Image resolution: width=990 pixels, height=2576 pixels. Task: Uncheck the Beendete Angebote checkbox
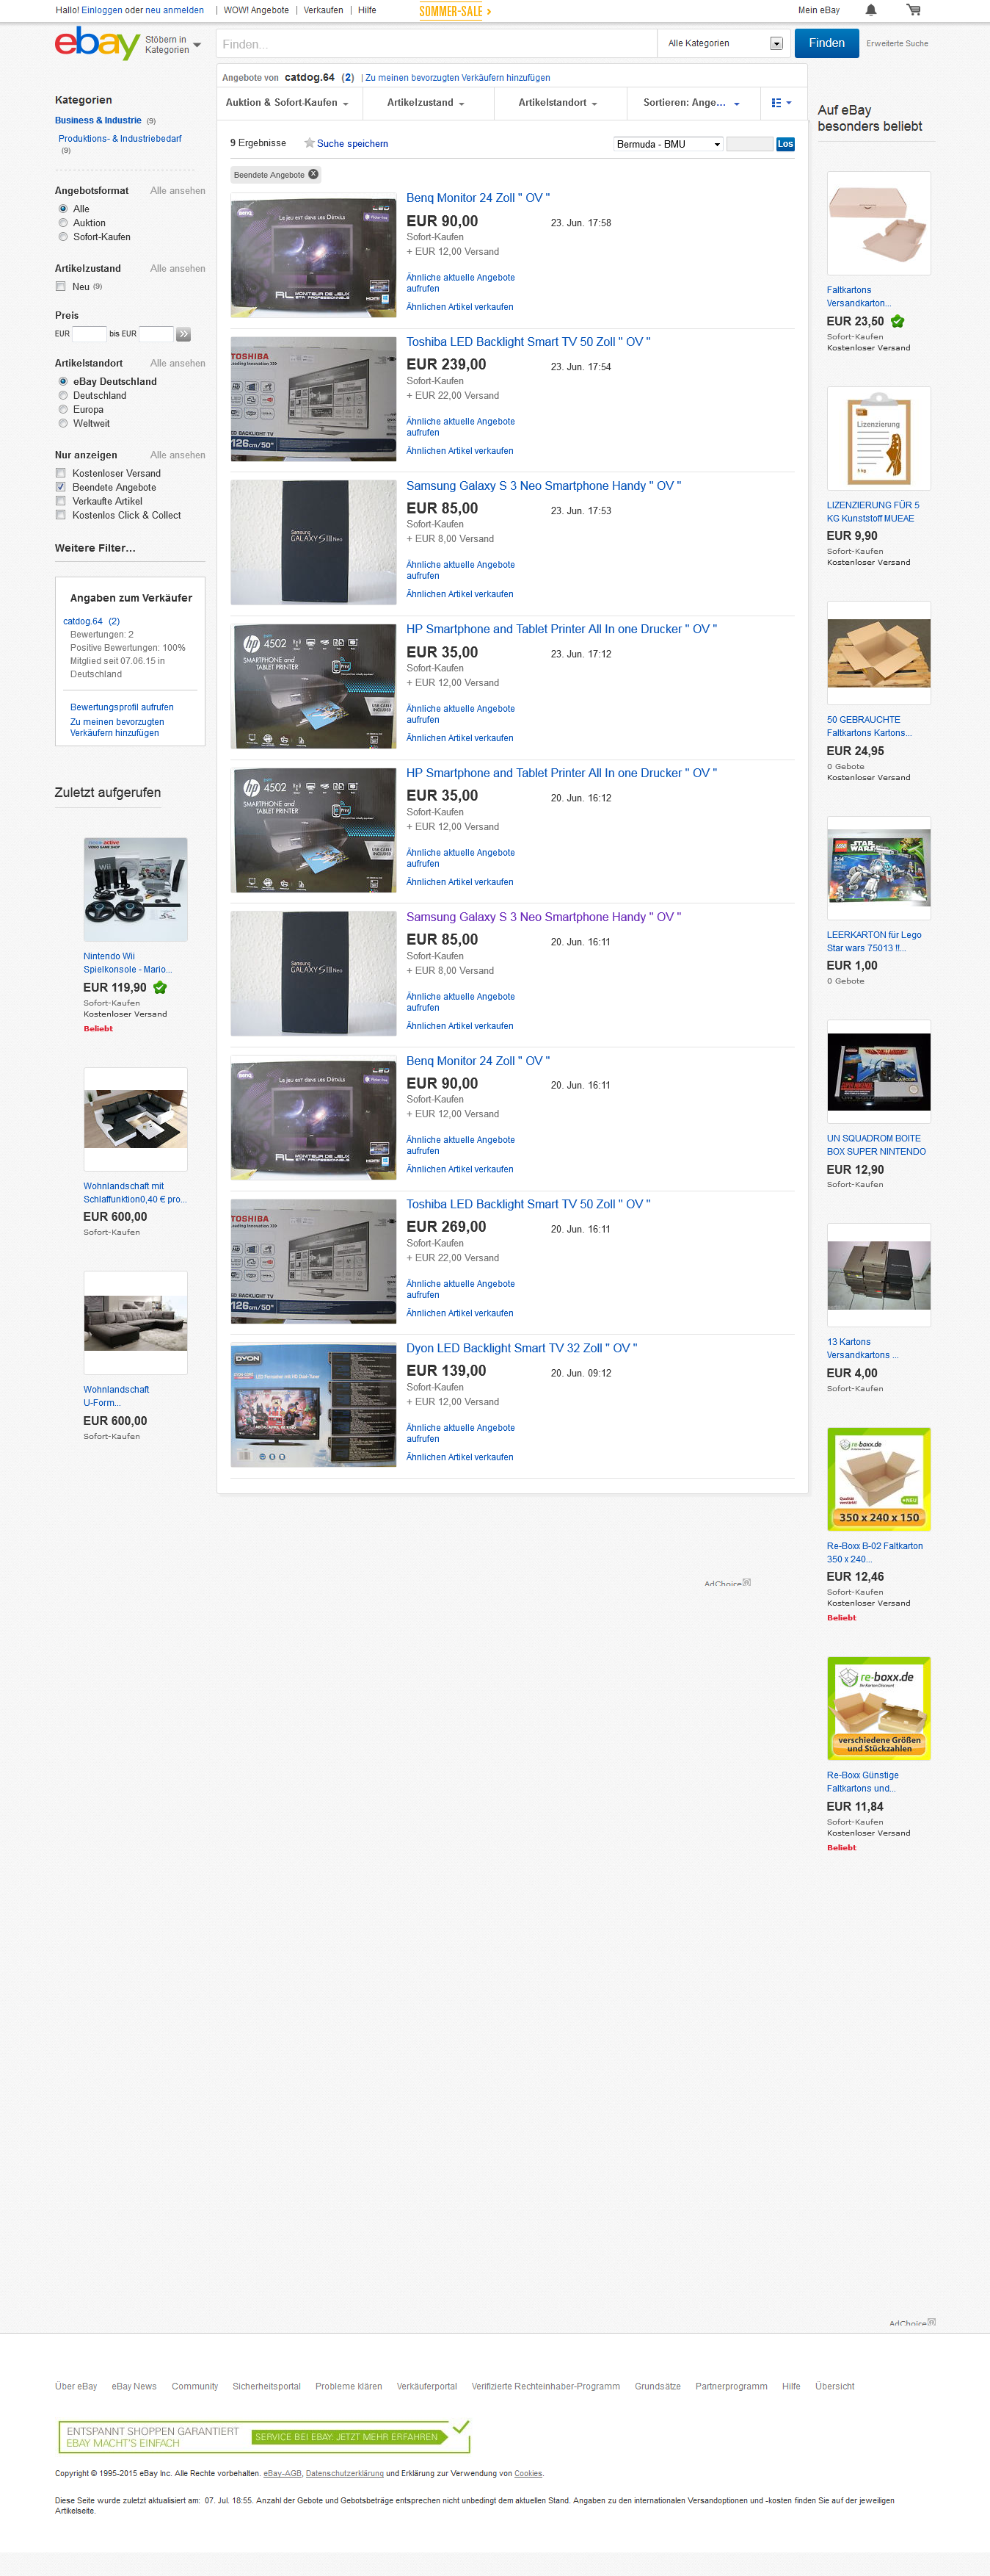61,487
